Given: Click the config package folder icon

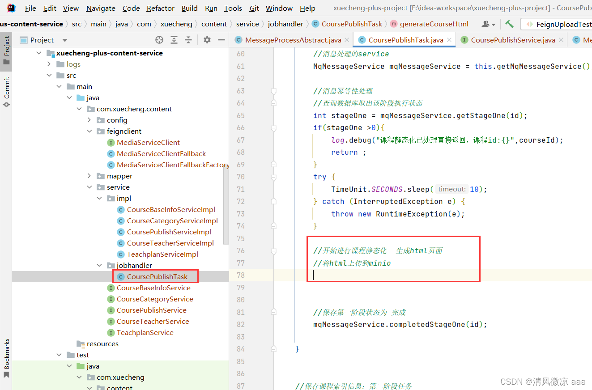Looking at the screenshot, I should pos(101,120).
